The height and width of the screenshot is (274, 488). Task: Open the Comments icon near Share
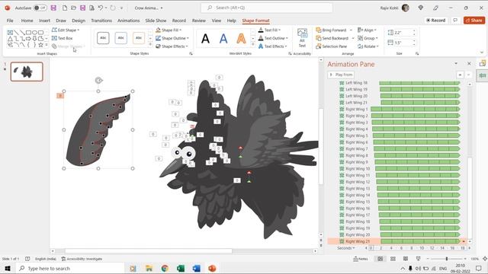pyautogui.click(x=455, y=21)
